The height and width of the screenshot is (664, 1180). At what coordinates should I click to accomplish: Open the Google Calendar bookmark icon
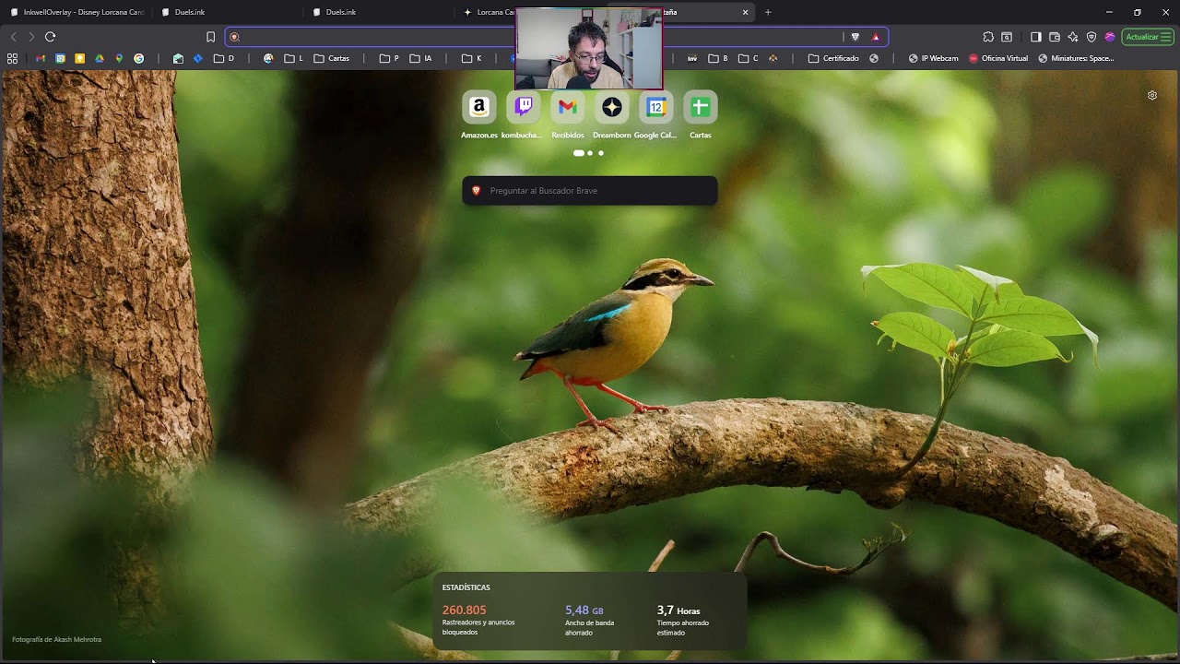(61, 58)
